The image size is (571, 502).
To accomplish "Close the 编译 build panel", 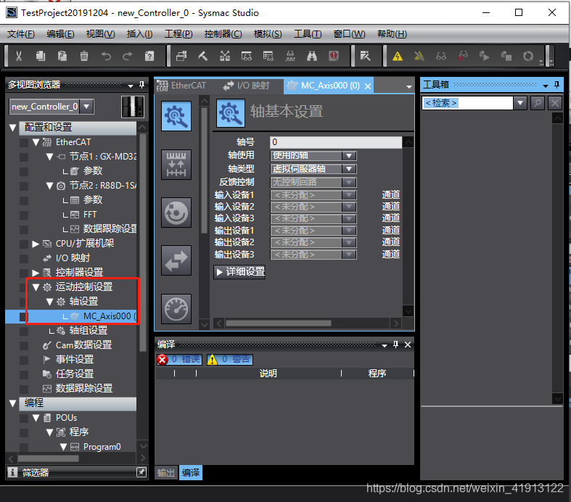I will point(408,345).
